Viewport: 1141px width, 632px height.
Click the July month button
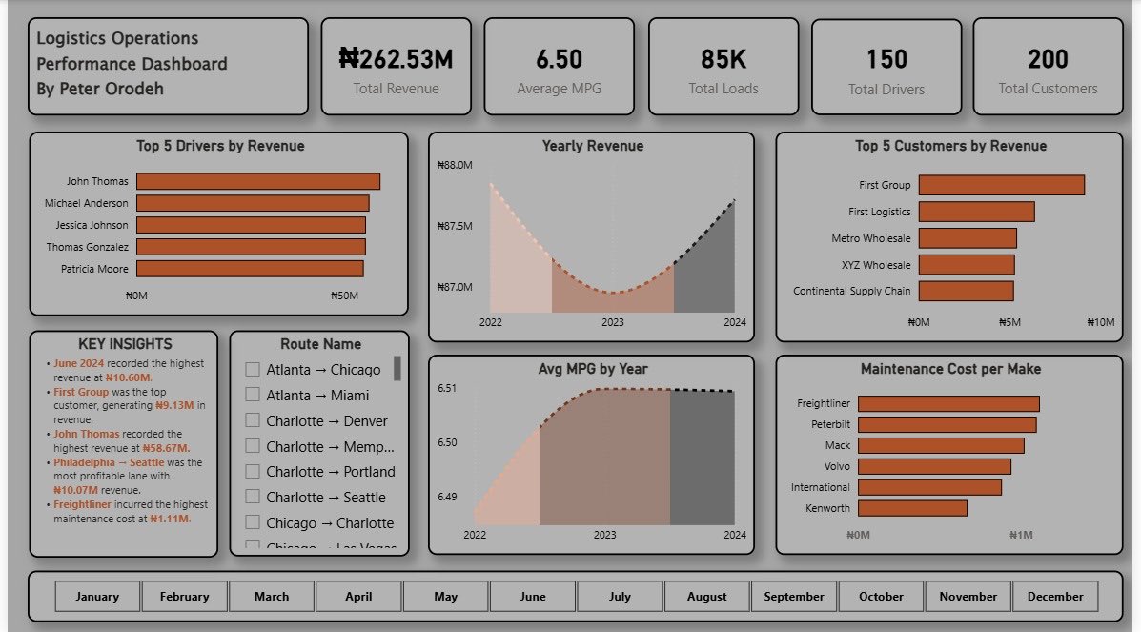[x=620, y=597]
